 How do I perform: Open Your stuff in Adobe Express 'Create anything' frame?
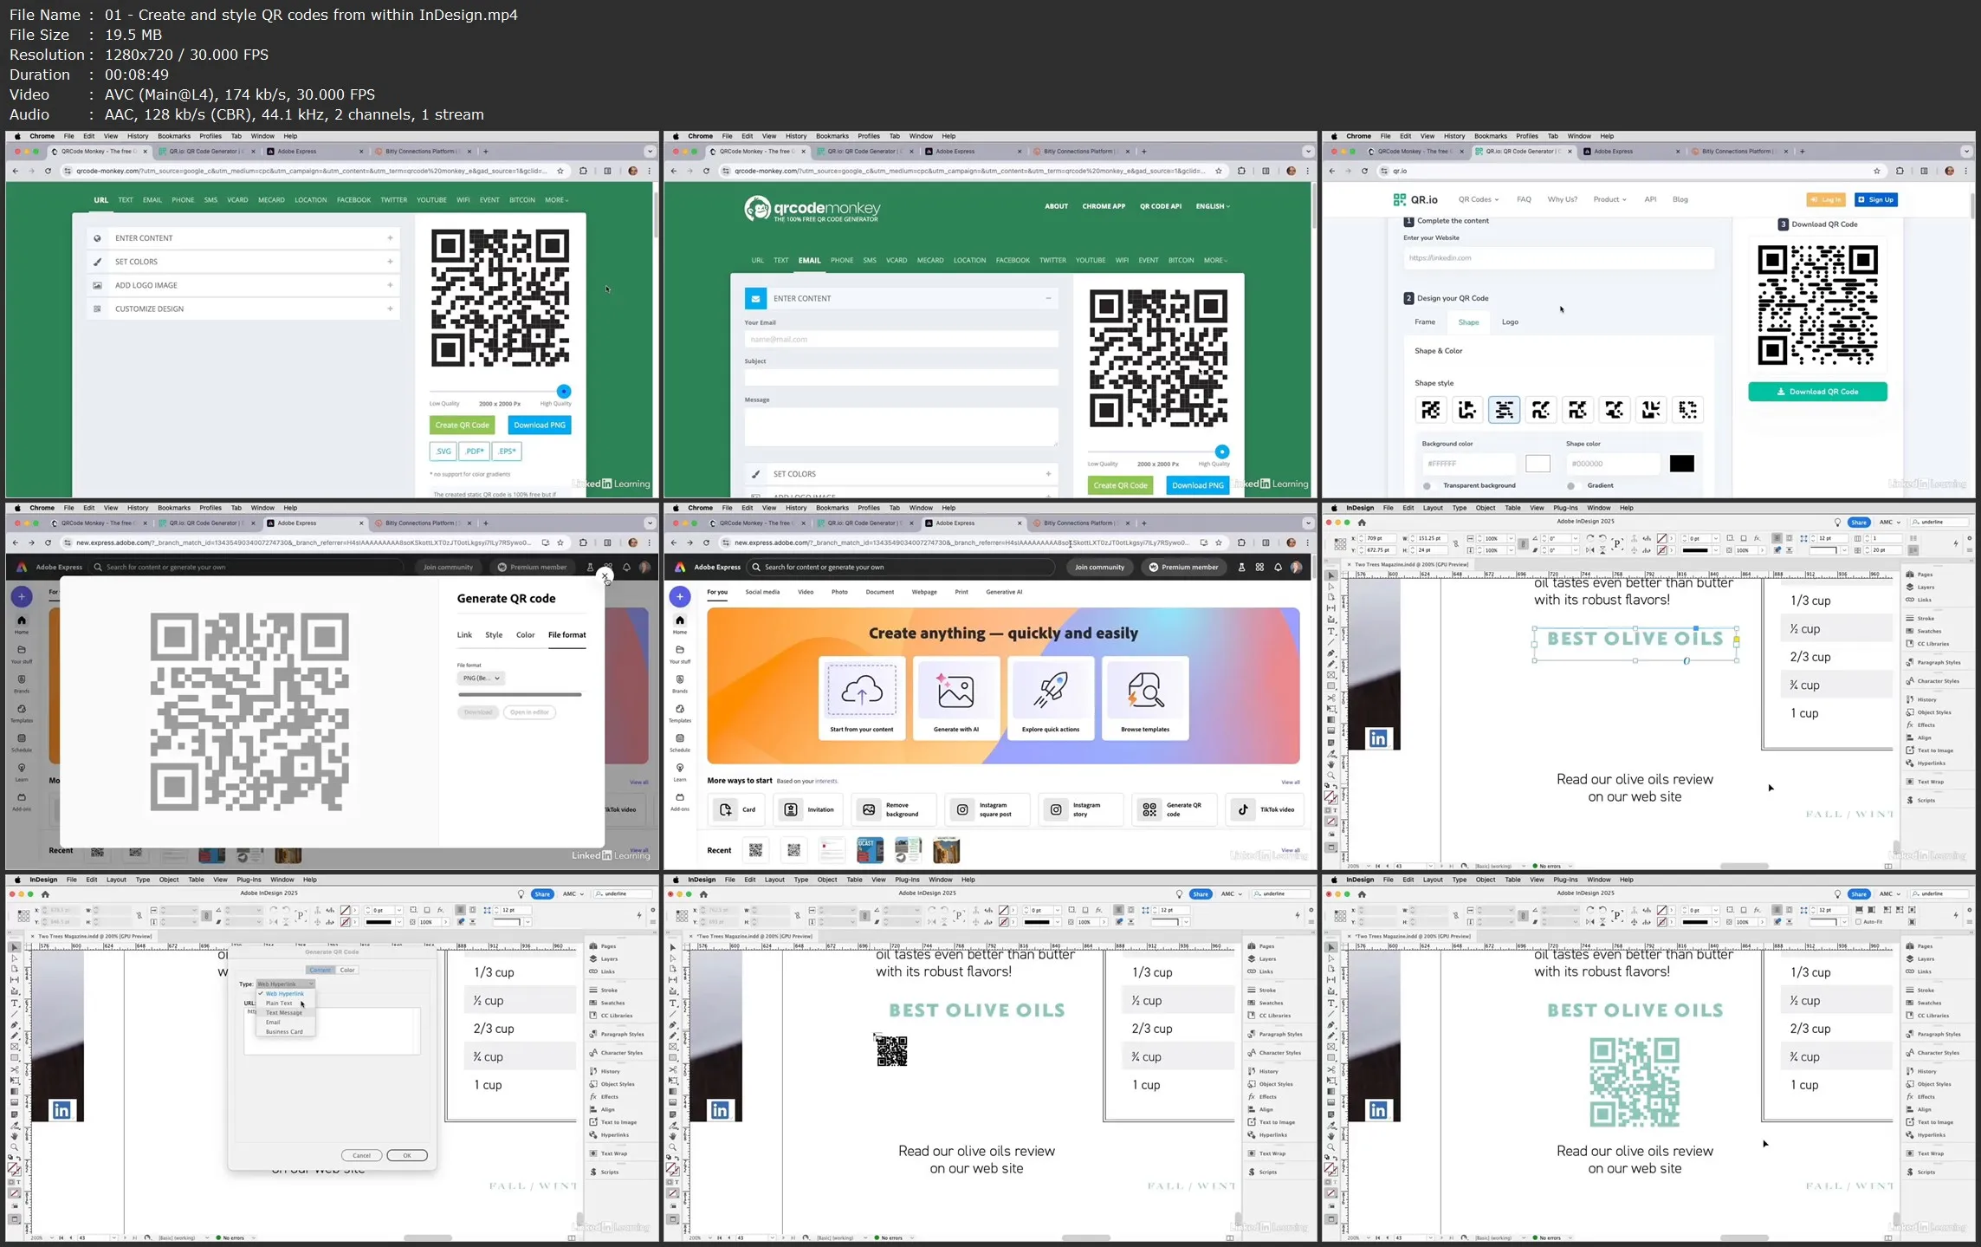tap(680, 653)
